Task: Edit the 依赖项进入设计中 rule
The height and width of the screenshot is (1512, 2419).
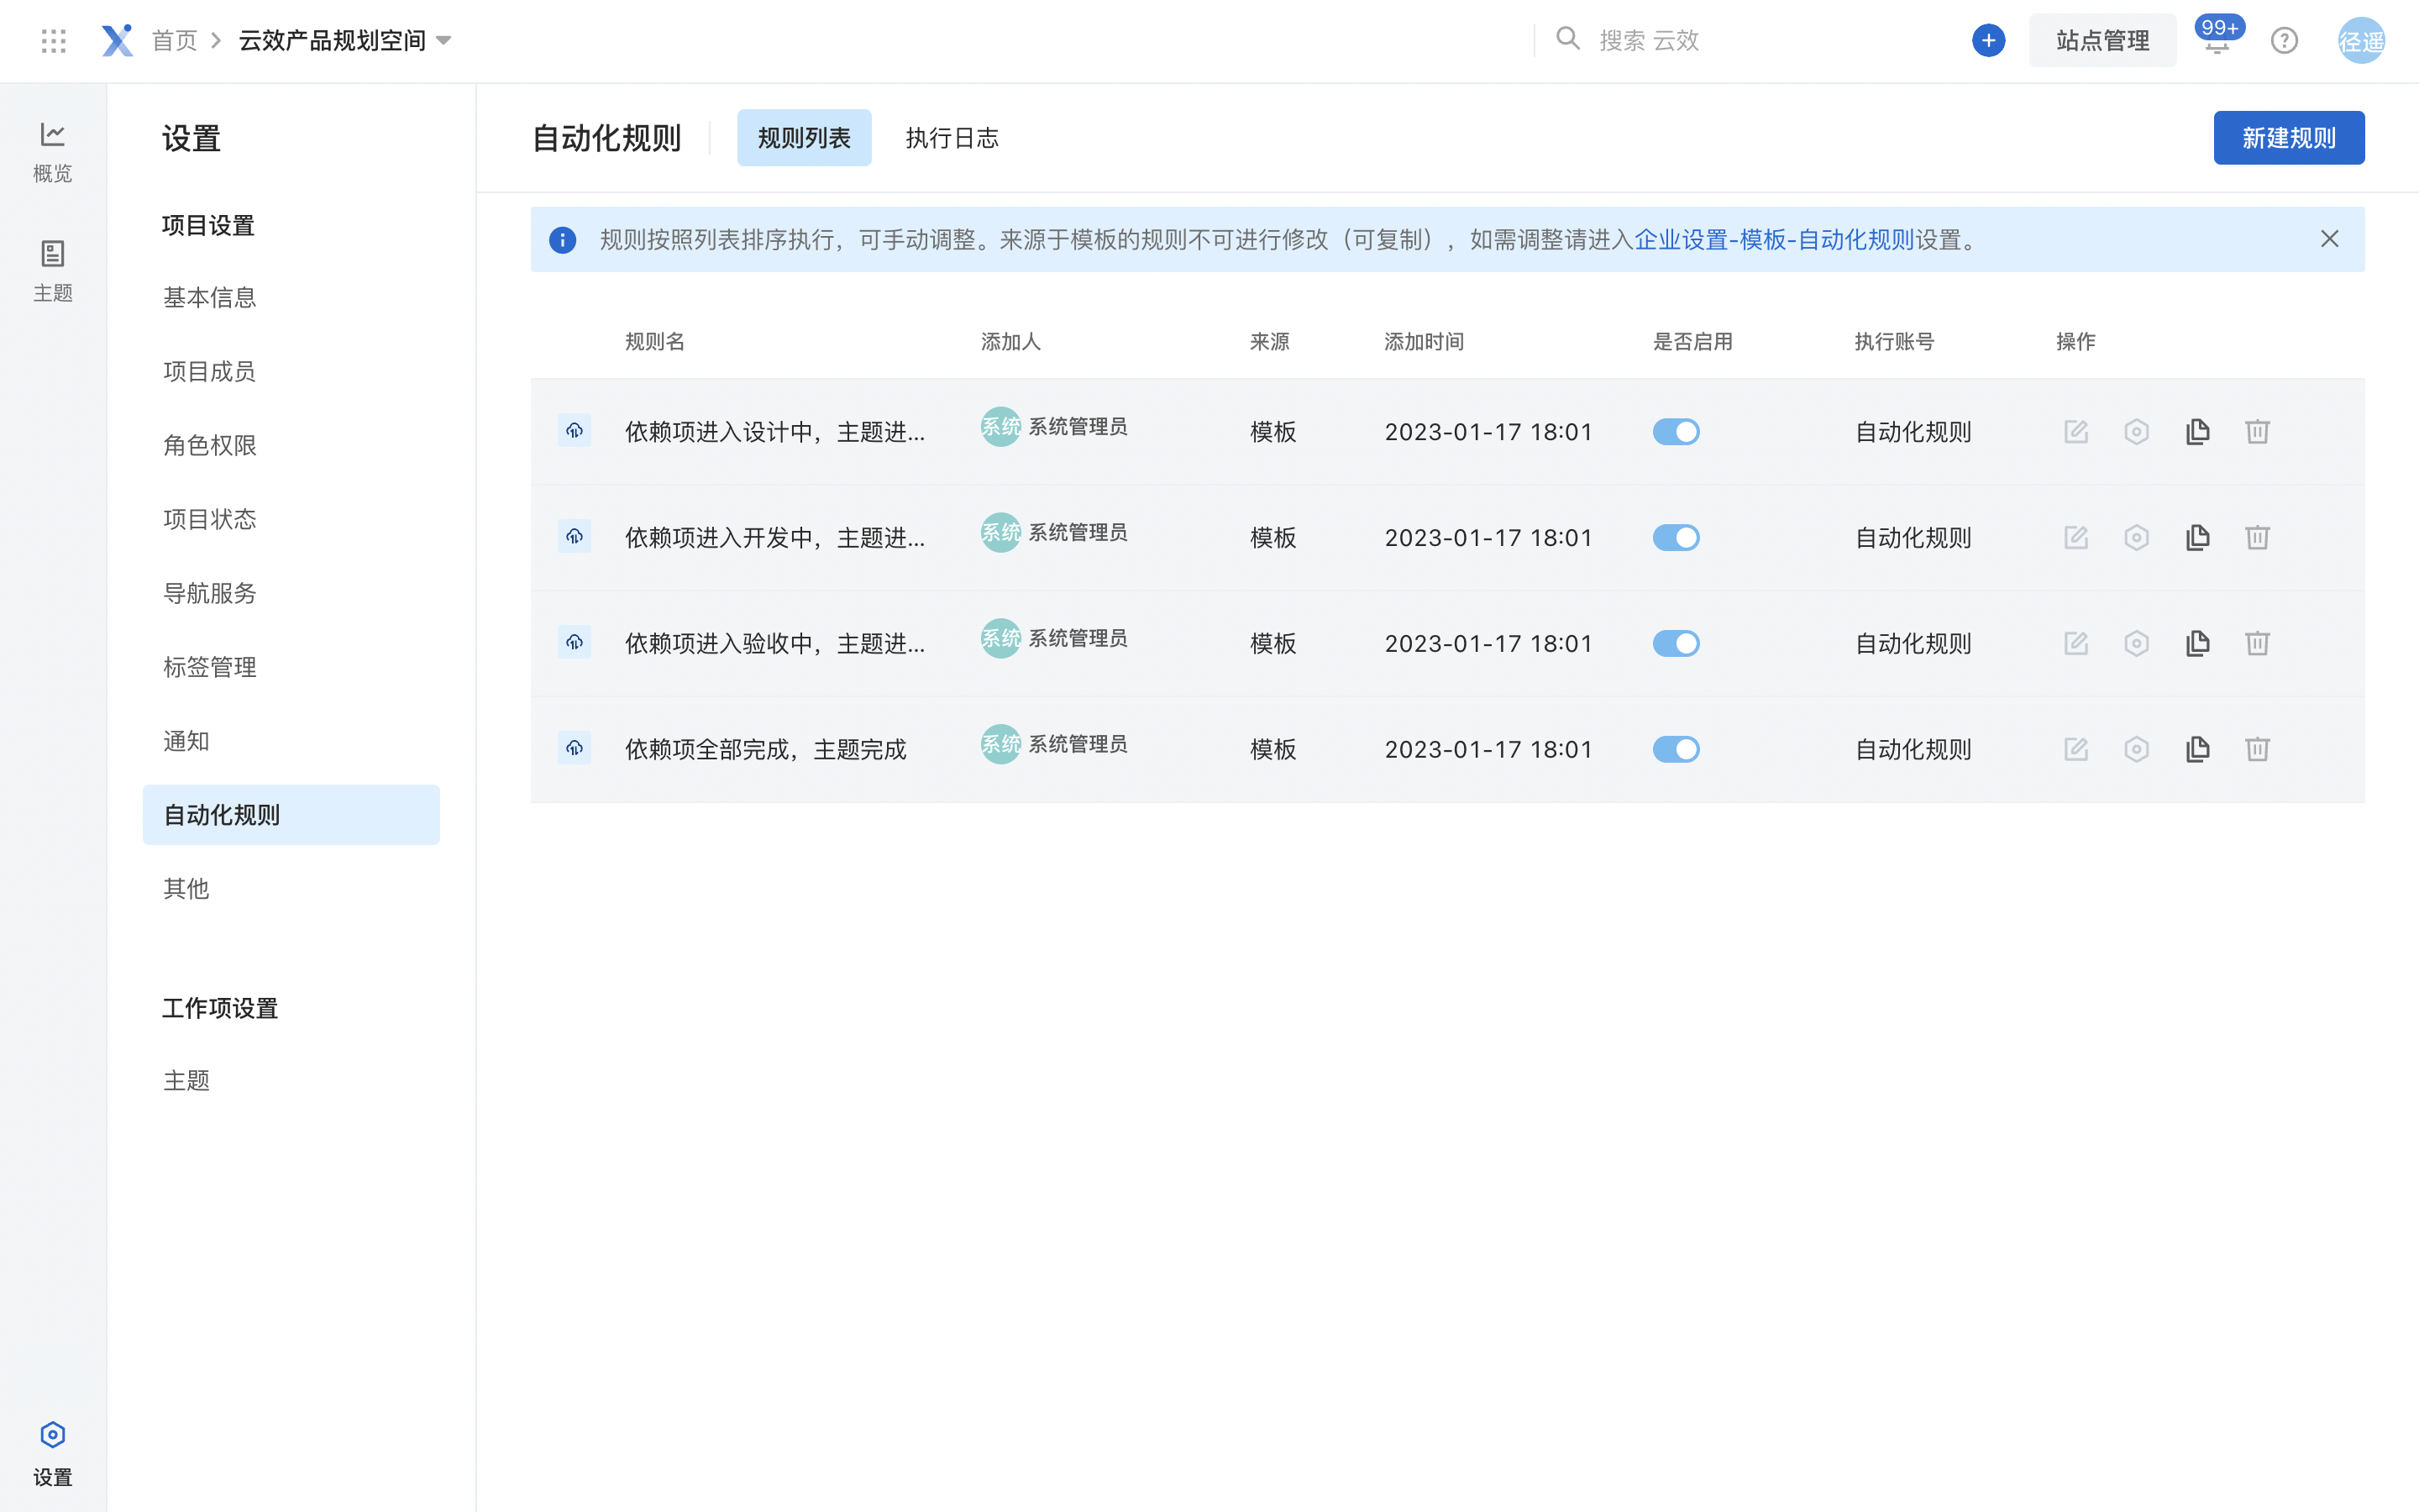Action: [x=2076, y=432]
